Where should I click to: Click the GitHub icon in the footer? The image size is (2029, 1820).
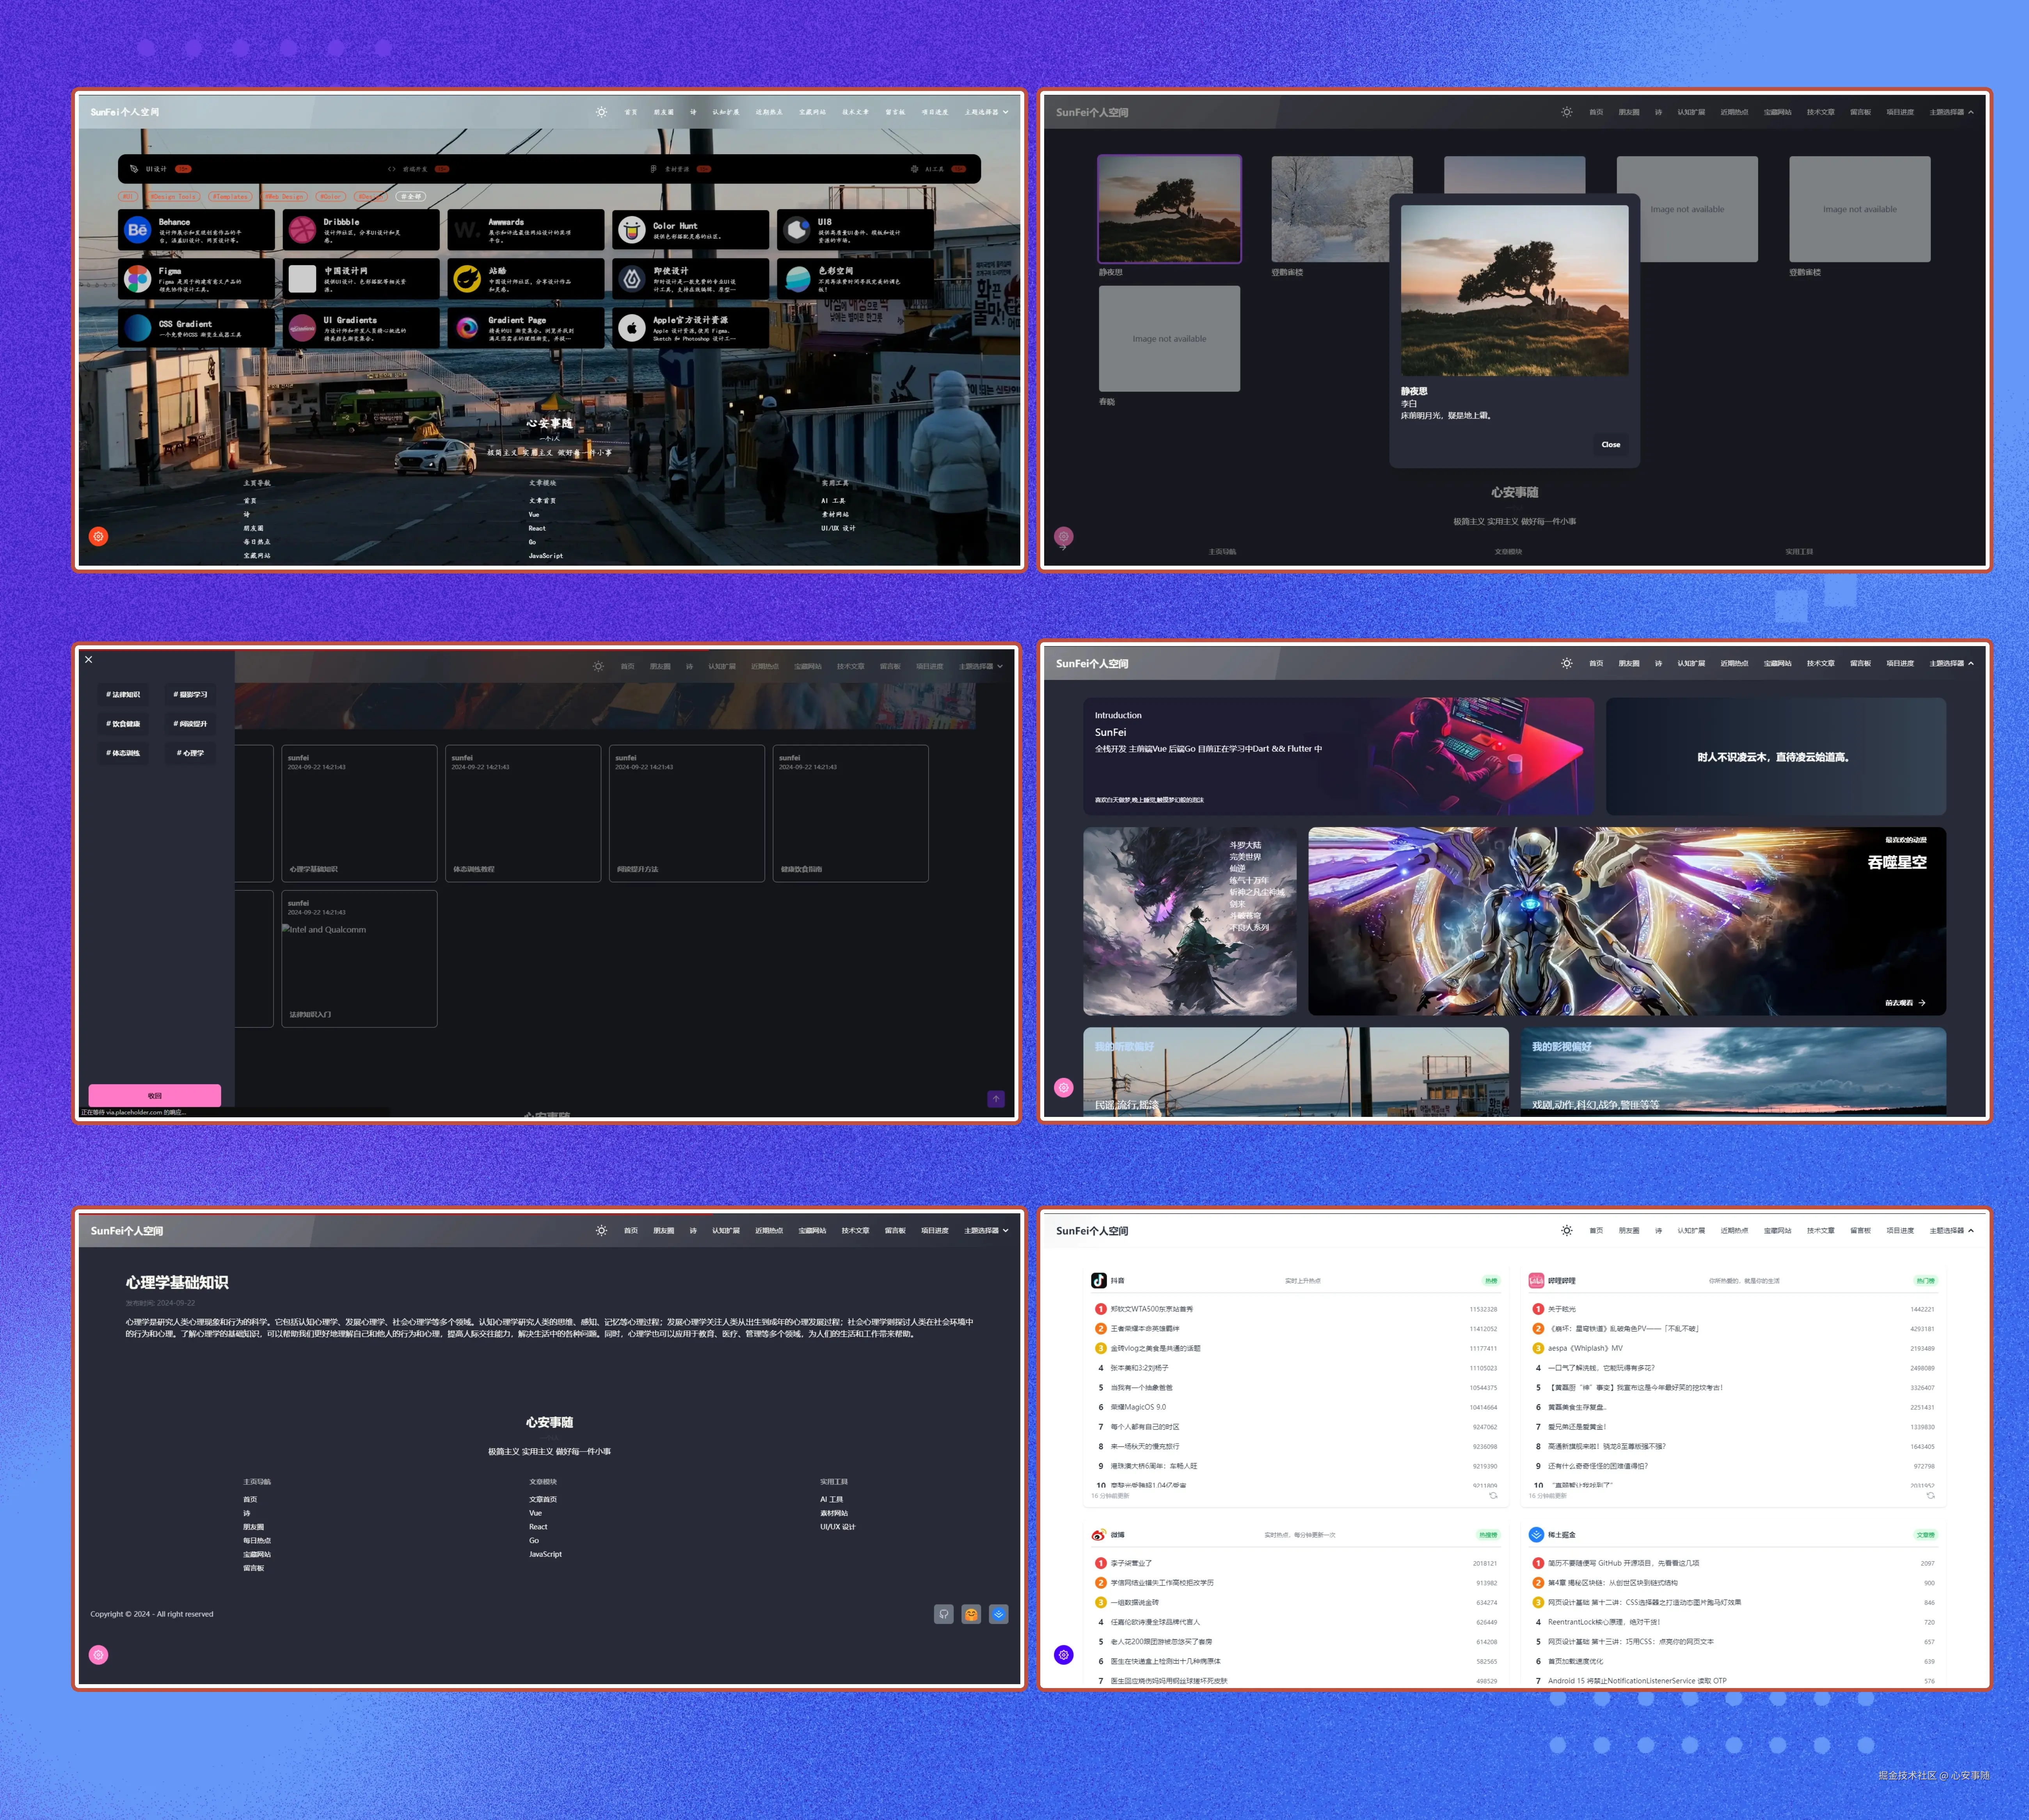[x=943, y=1614]
